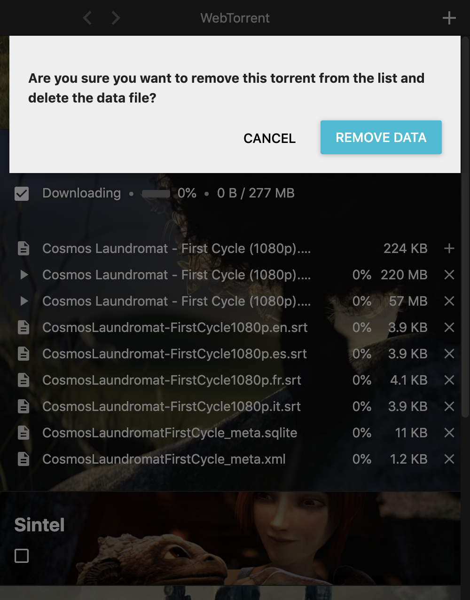Click X beside the 220 MB file
The height and width of the screenshot is (600, 470).
coord(449,275)
